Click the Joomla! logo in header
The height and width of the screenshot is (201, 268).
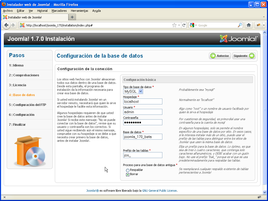pyautogui.click(x=238, y=39)
